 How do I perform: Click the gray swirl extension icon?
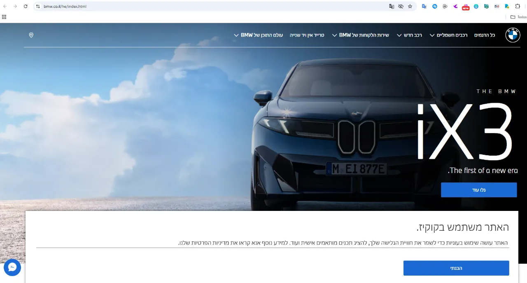445,6
